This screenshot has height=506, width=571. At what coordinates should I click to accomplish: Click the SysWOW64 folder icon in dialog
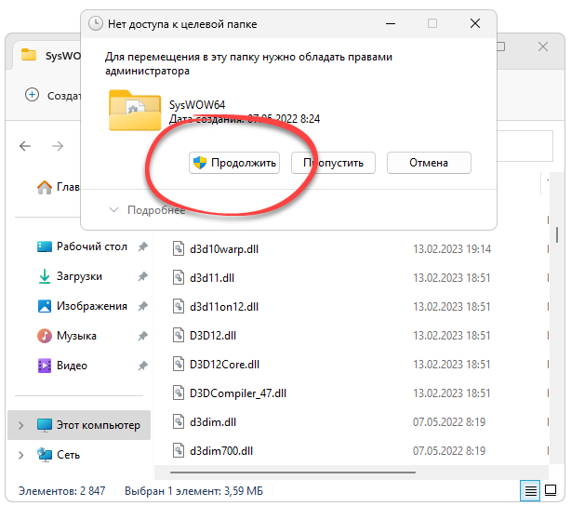point(135,110)
